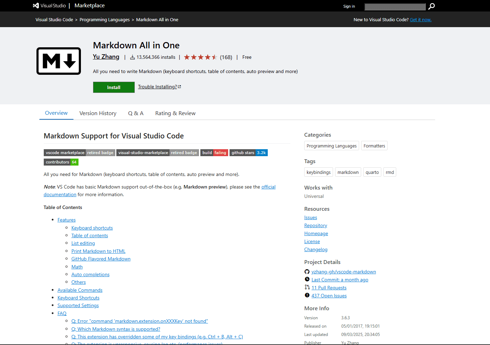Open the Q & A tab
490x345 pixels.
(x=136, y=113)
